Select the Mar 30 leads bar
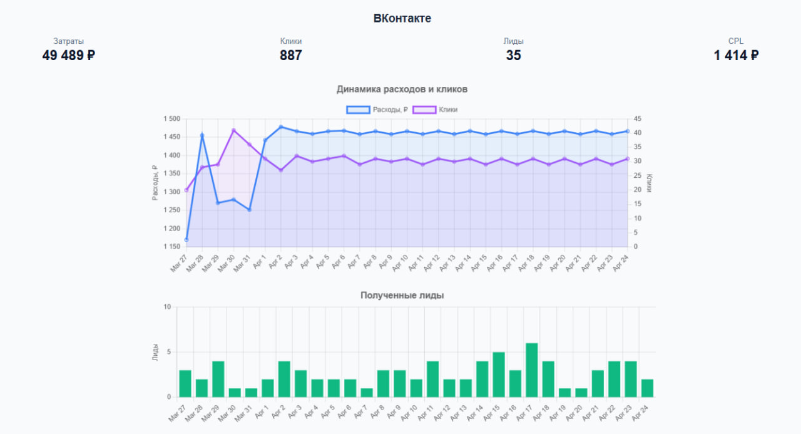 (235, 393)
